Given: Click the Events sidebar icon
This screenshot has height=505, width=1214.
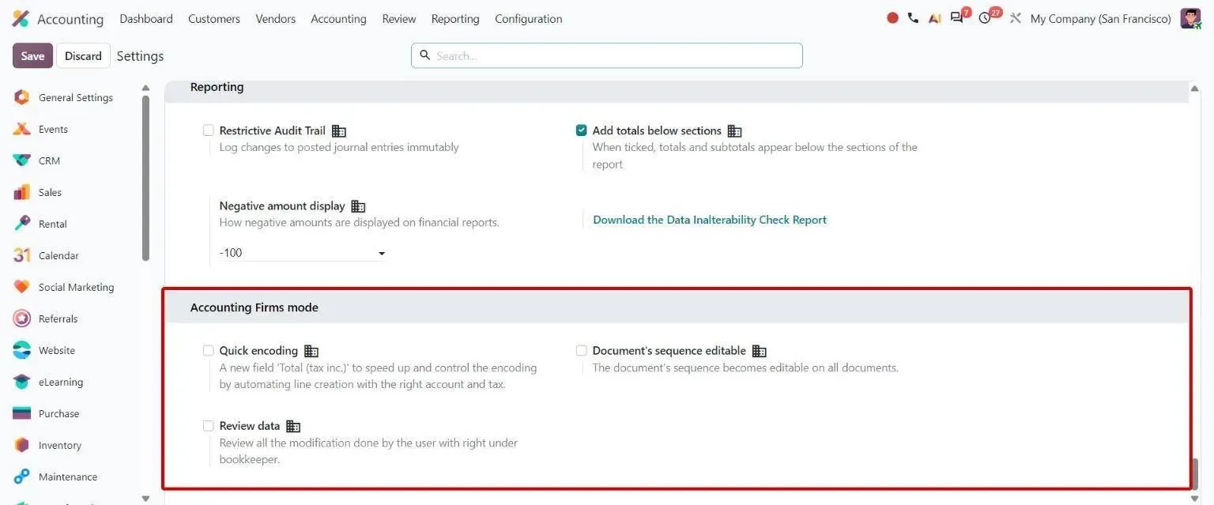Looking at the screenshot, I should 22,129.
